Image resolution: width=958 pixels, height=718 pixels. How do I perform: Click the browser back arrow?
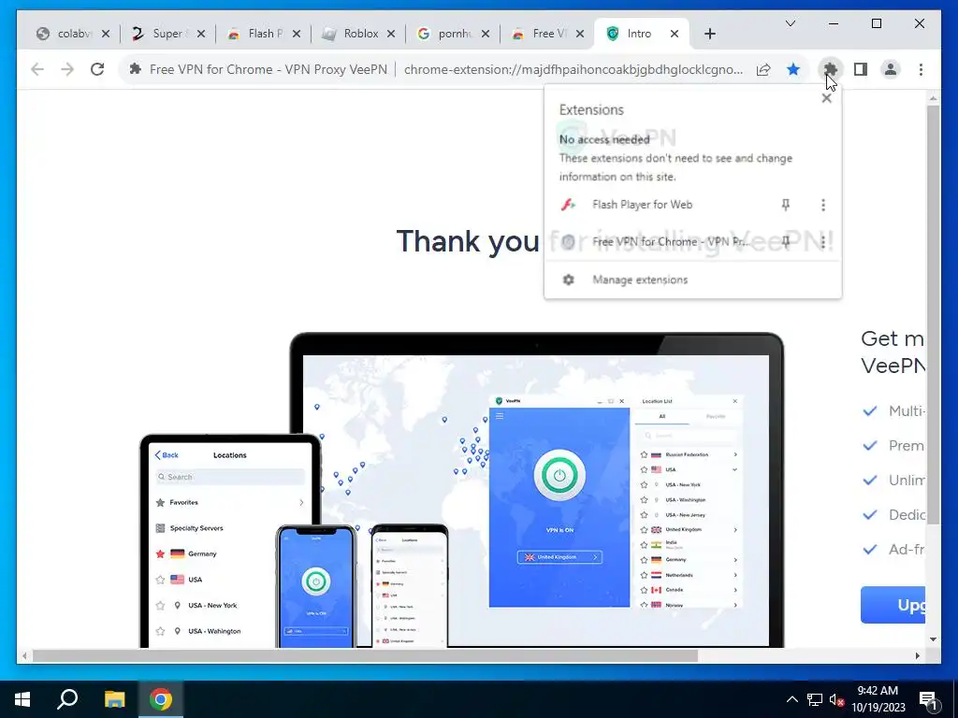click(x=37, y=69)
